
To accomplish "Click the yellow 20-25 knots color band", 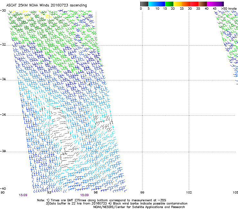I will 178,4.
